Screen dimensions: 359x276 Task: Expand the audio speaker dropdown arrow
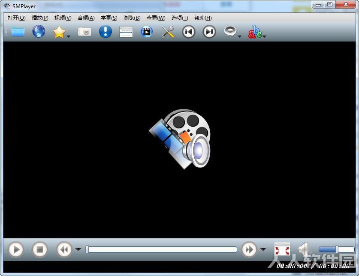[239, 36]
